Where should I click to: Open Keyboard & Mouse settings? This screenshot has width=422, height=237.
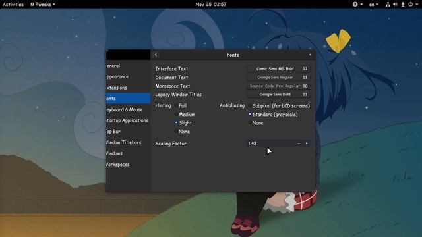coord(128,110)
